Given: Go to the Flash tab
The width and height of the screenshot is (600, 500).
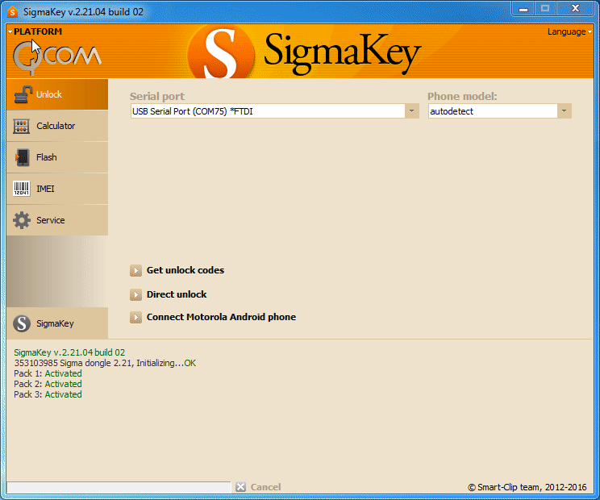Looking at the screenshot, I should (57, 157).
